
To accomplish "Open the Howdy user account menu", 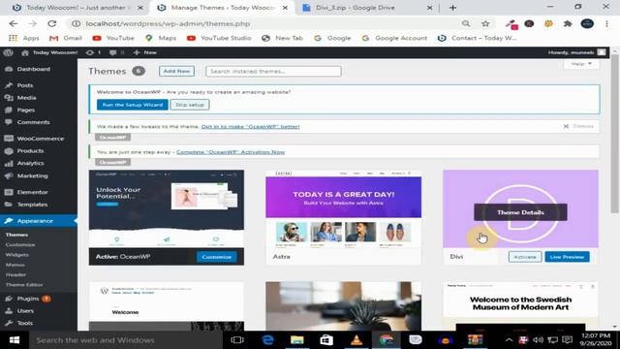I will (x=576, y=52).
